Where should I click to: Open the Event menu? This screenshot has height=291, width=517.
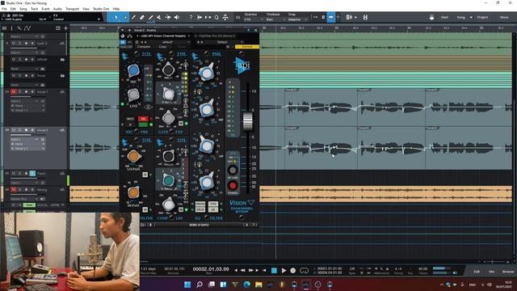coord(45,9)
